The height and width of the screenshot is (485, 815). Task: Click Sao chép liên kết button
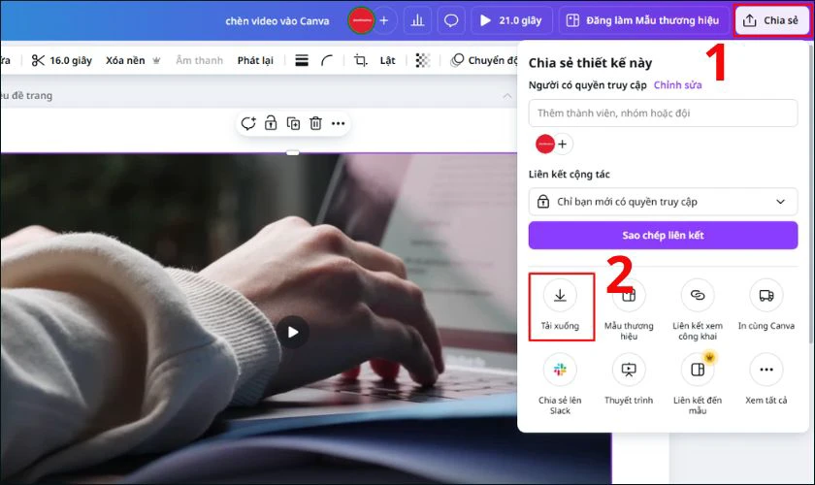663,236
